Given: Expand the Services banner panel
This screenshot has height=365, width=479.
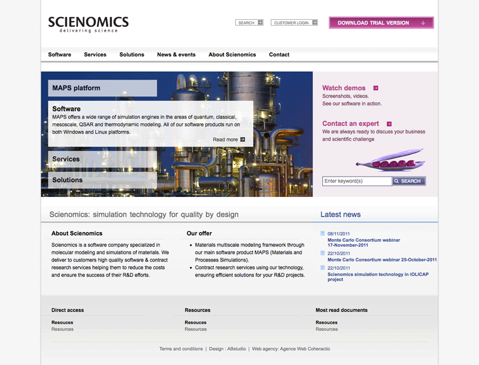Looking at the screenshot, I should [102, 159].
